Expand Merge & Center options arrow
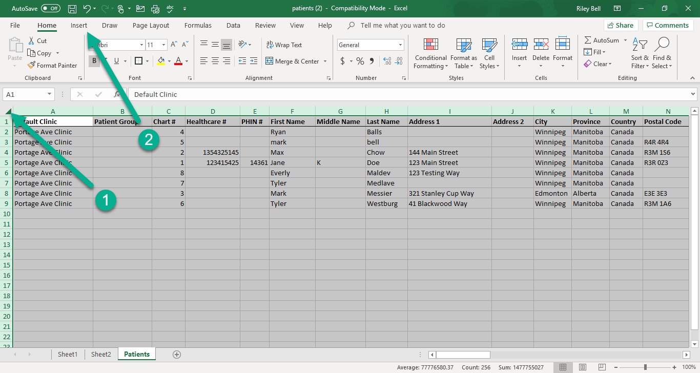The width and height of the screenshot is (700, 373). point(325,61)
